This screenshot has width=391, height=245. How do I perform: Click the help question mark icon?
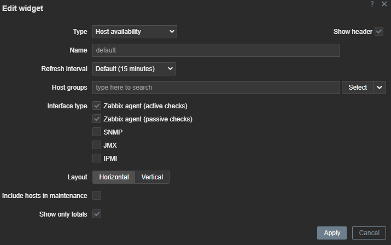(x=372, y=4)
